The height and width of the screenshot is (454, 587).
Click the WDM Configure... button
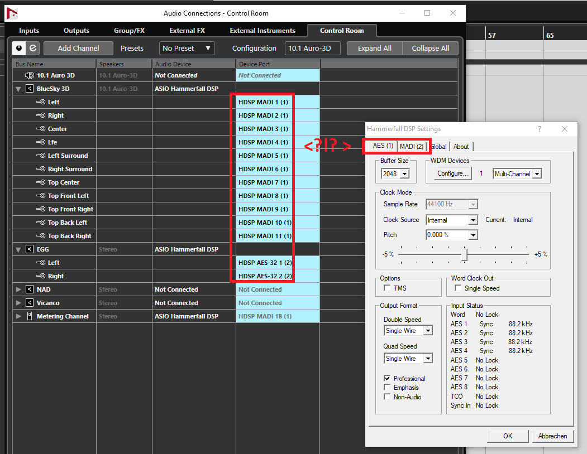(452, 173)
